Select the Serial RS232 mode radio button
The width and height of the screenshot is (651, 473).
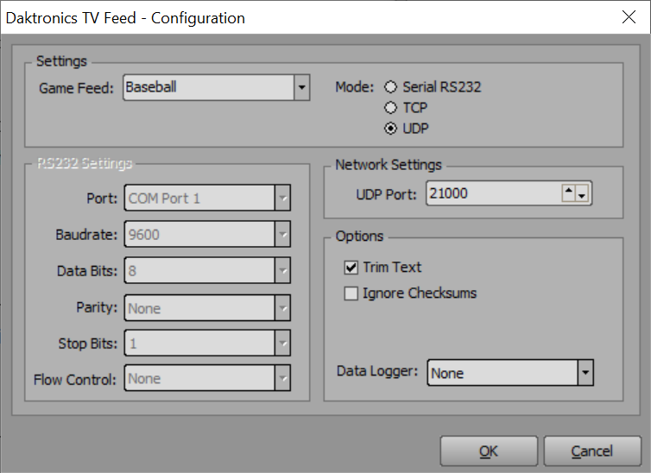[390, 87]
